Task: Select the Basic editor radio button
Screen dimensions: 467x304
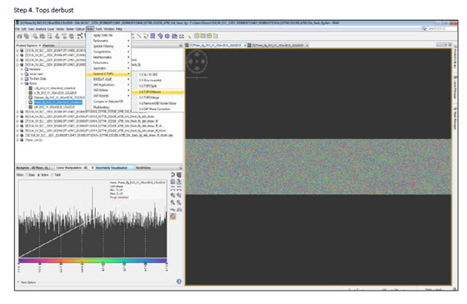Action: click(31, 175)
